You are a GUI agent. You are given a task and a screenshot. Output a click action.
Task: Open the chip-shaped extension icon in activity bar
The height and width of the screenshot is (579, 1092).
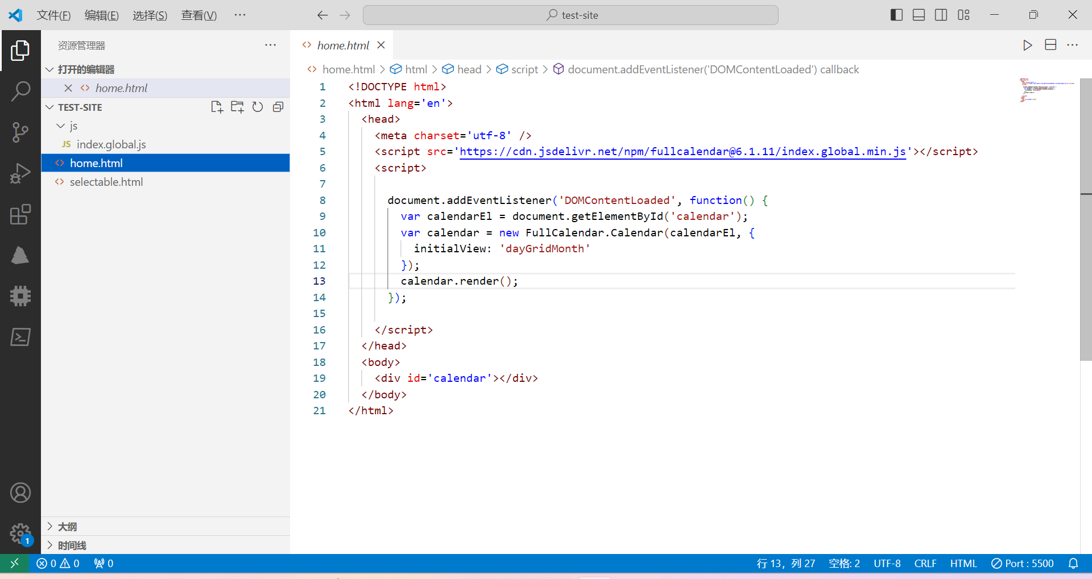click(x=20, y=296)
